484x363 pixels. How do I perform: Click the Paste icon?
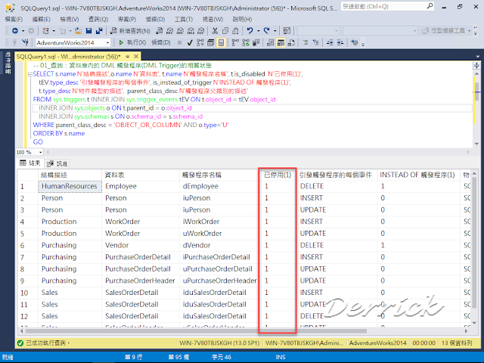[235, 31]
